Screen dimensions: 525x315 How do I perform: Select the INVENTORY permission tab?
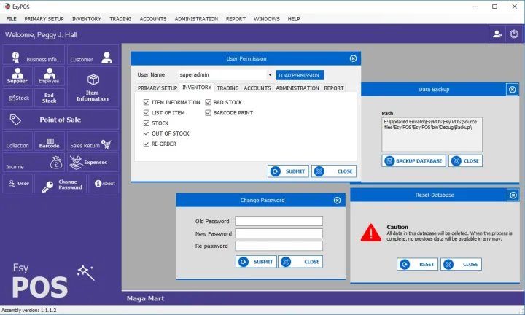(197, 87)
